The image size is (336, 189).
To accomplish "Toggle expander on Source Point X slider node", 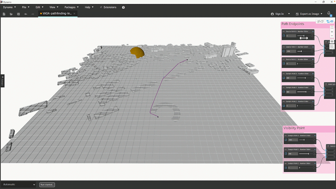I will pyautogui.click(x=284, y=36).
